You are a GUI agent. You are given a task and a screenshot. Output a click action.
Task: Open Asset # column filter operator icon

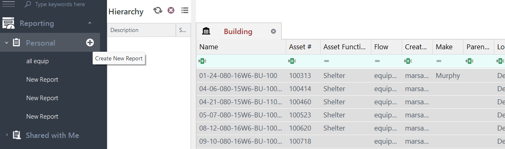(x=292, y=61)
